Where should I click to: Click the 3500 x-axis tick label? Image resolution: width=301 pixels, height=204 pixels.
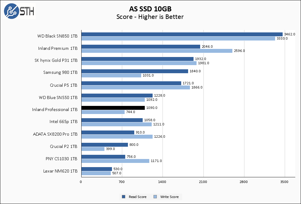284,182
